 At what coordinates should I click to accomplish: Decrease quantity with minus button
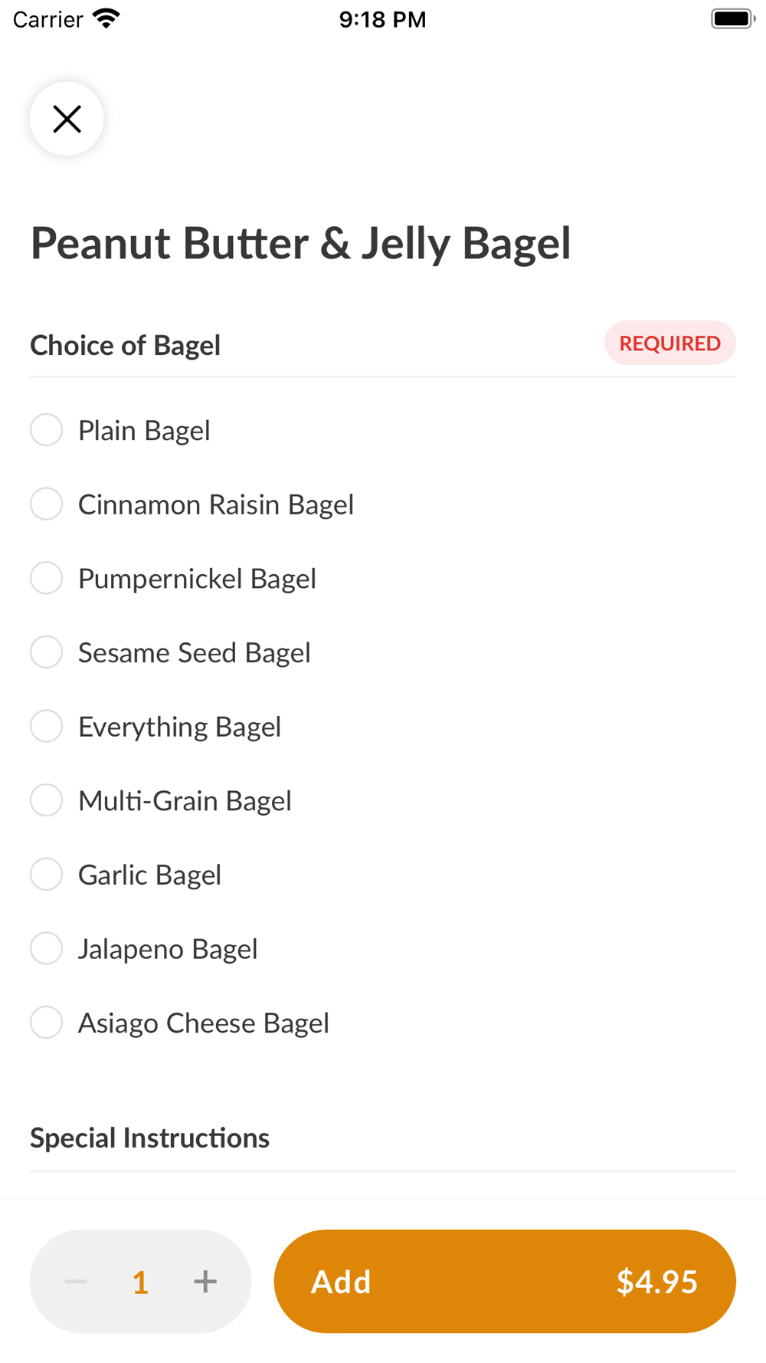76,1281
